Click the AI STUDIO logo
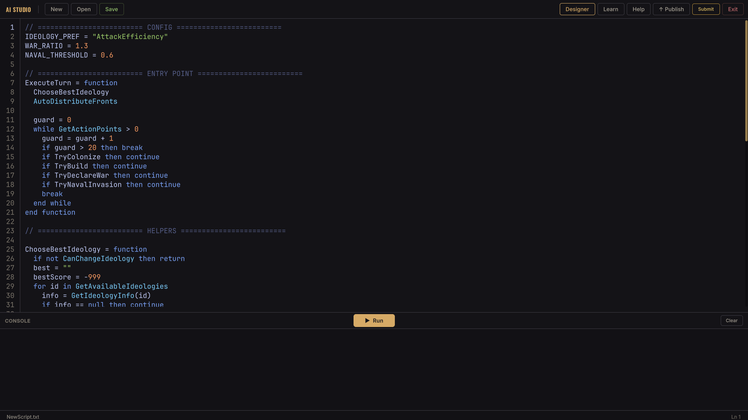The image size is (748, 420). pyautogui.click(x=18, y=10)
